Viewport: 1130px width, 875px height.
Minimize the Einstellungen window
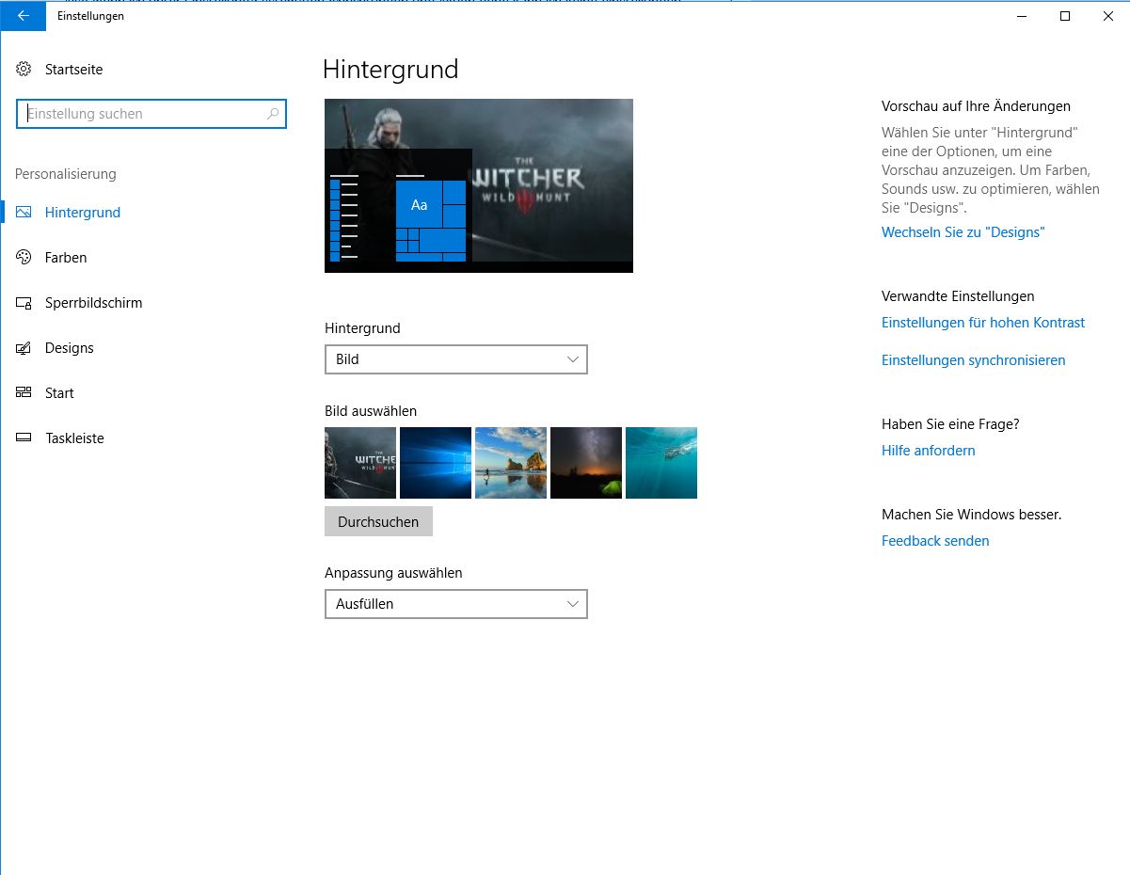[x=1022, y=16]
